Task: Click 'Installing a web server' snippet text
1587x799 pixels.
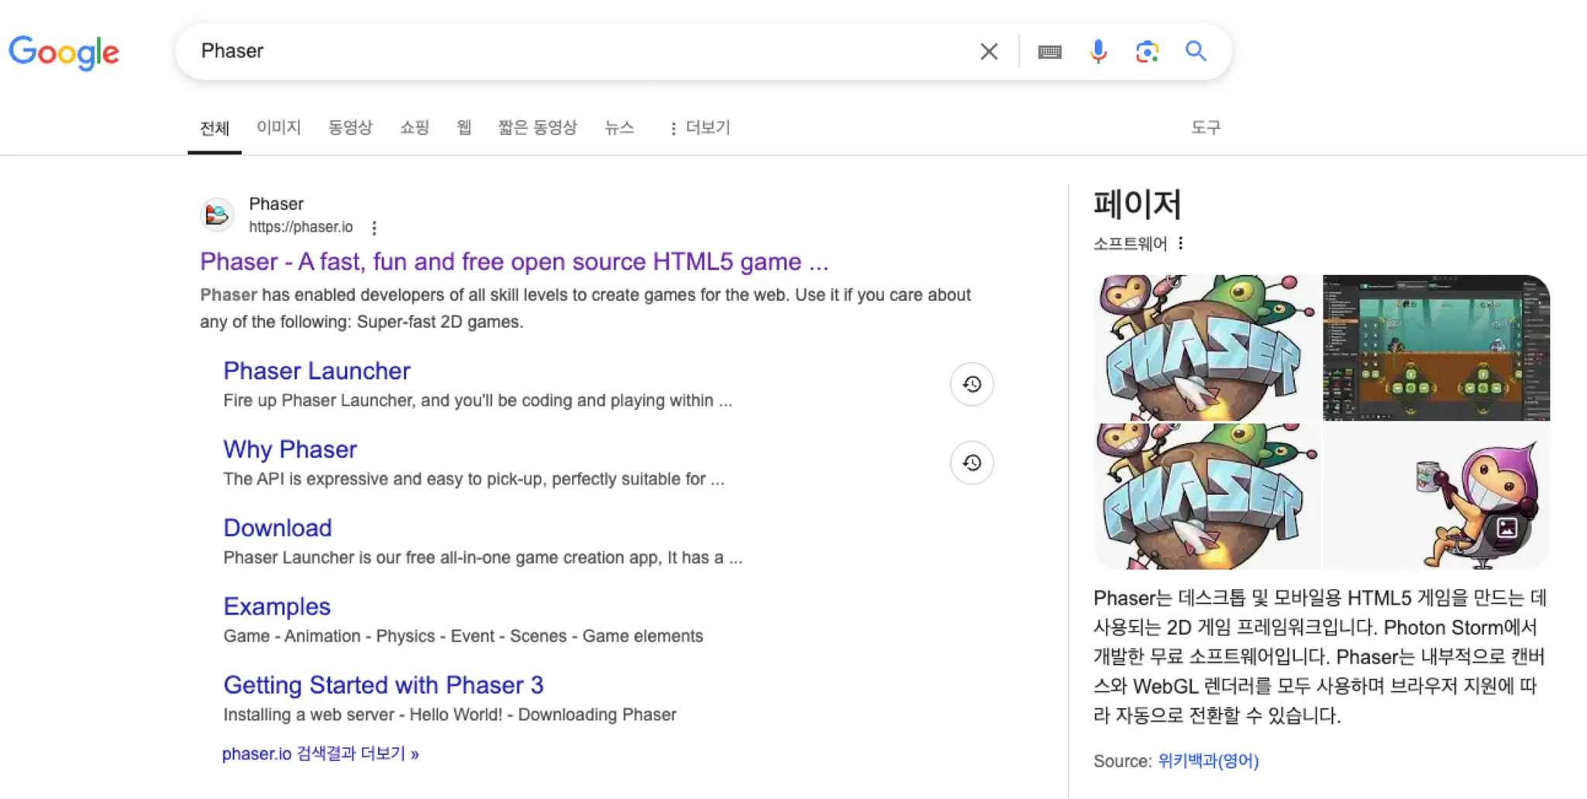Action: (449, 715)
